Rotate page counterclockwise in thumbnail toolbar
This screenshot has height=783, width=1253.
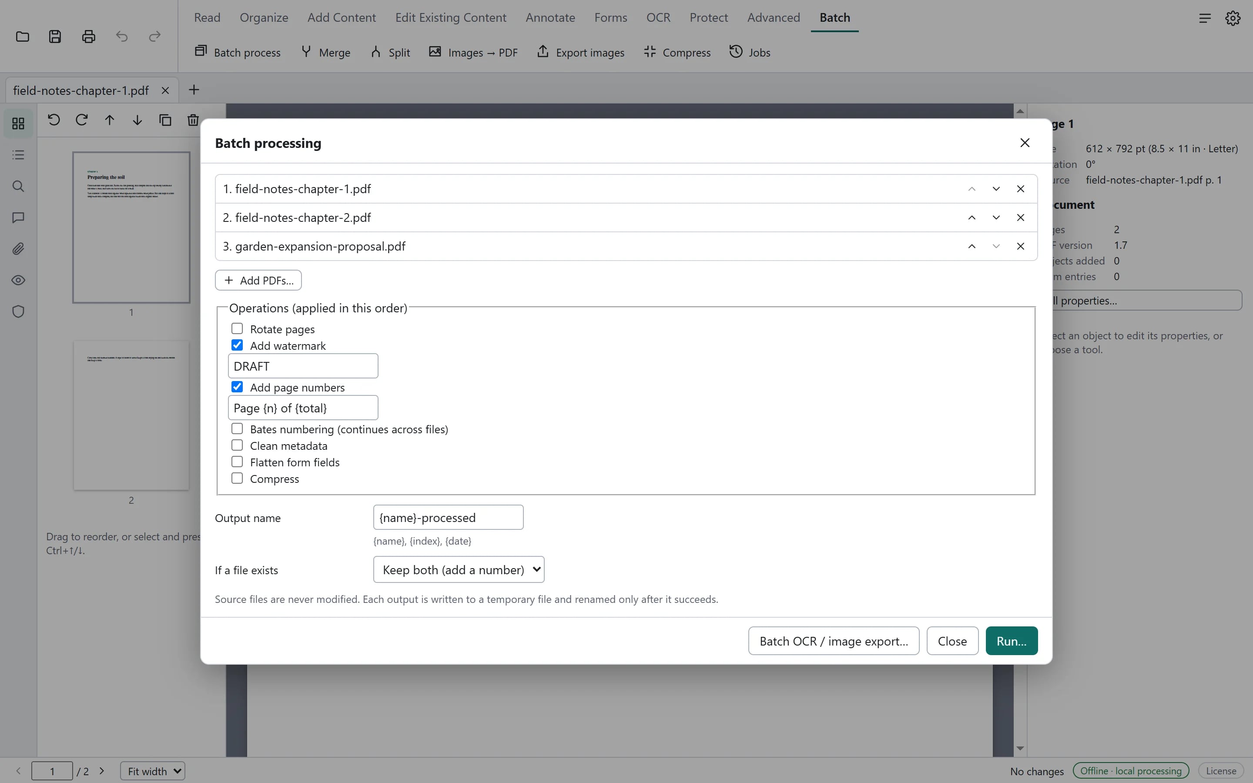[x=54, y=120]
